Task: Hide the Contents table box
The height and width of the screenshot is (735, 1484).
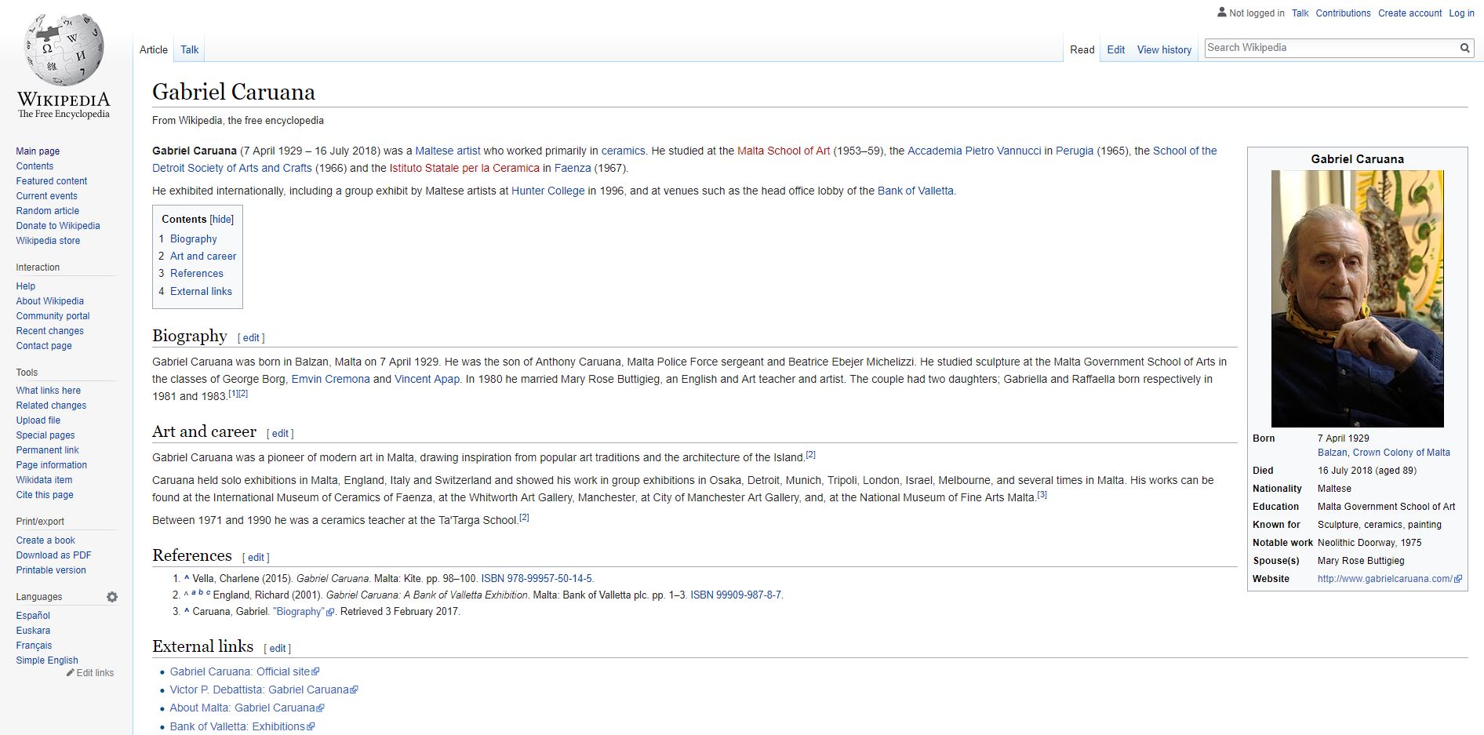Action: point(221,220)
